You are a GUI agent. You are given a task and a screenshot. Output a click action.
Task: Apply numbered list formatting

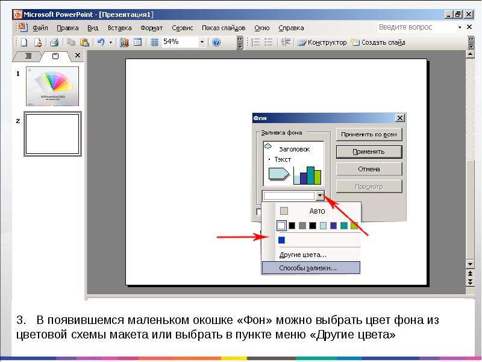click(255, 42)
